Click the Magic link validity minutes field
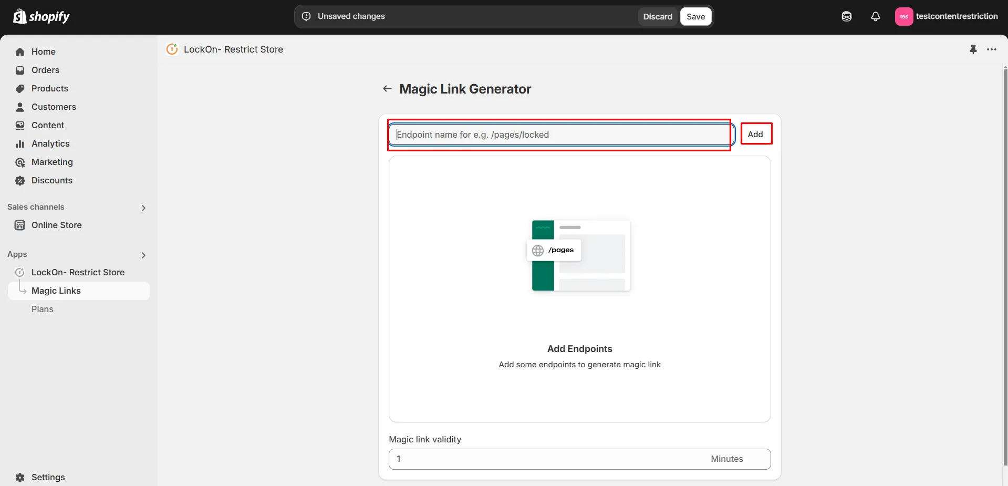This screenshot has width=1008, height=486. [580, 459]
